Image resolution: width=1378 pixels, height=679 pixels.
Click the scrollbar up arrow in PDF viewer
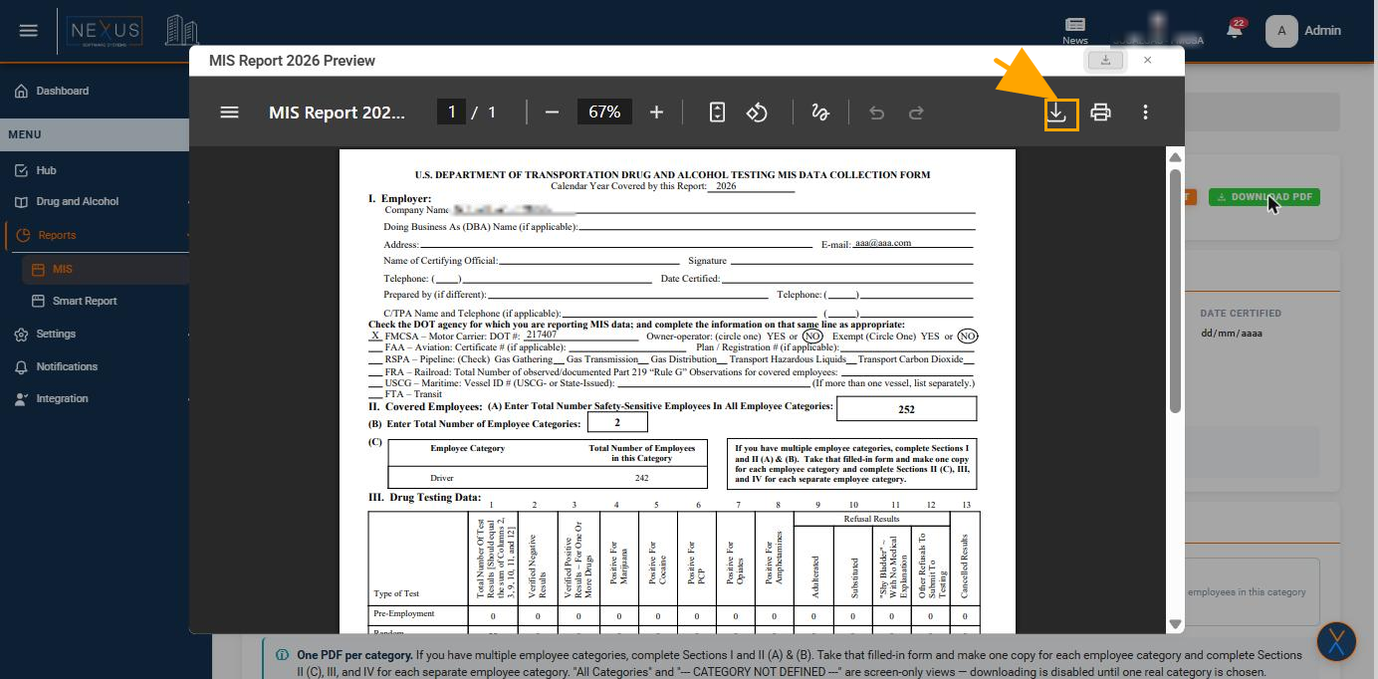1175,157
